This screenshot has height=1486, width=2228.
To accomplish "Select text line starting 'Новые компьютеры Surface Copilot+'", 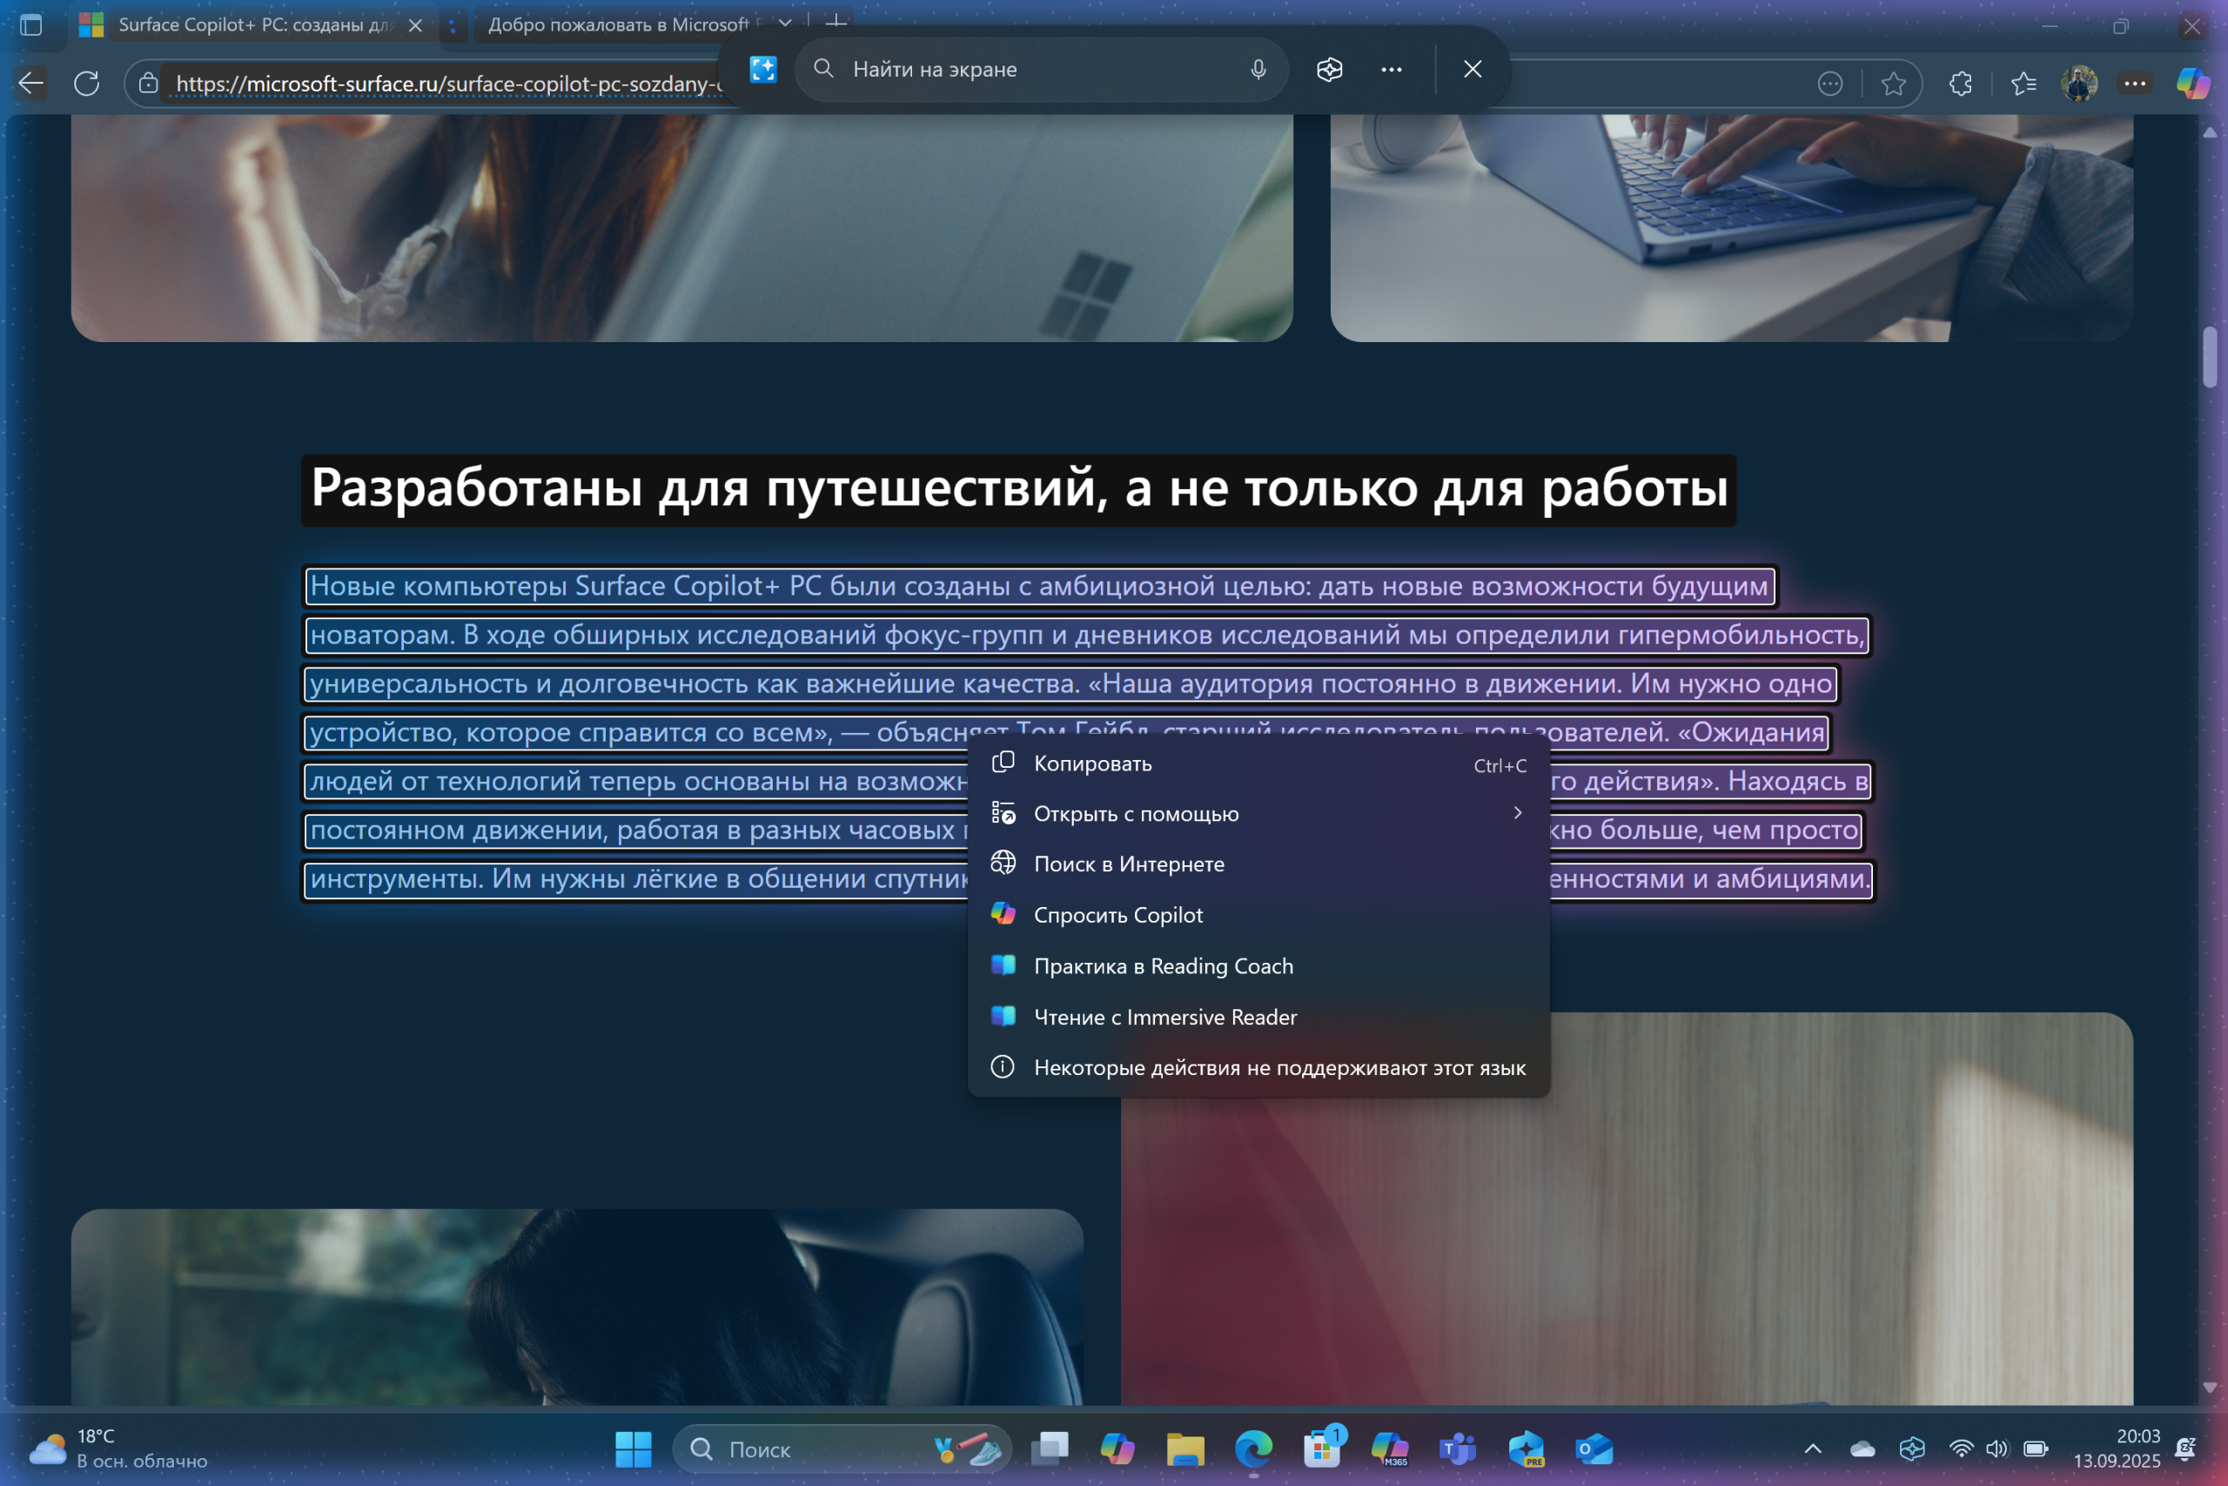I will (1039, 586).
